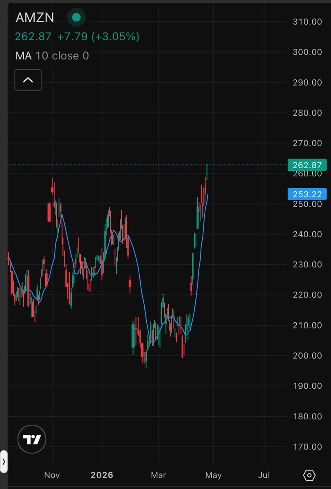The image size is (331, 489).
Task: Click the 200.00 price axis label
Action: point(307,355)
